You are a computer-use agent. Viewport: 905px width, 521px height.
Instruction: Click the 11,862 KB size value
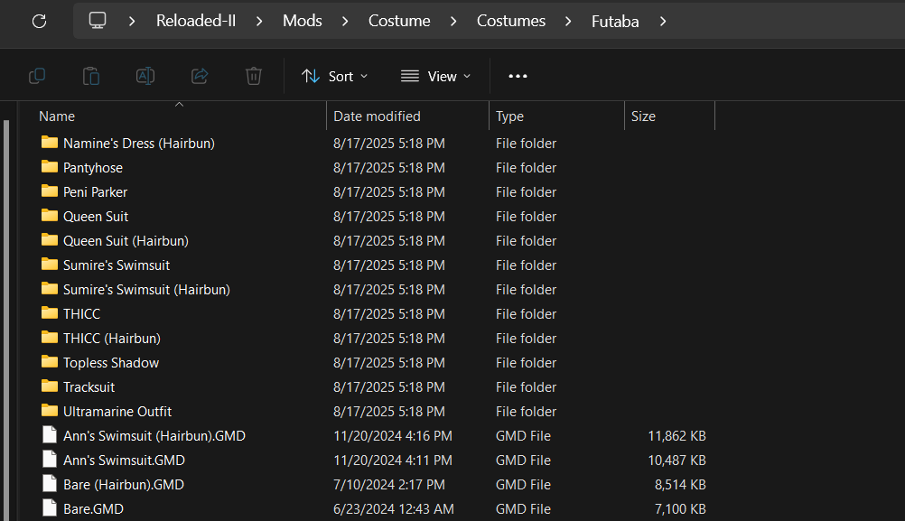(x=676, y=435)
